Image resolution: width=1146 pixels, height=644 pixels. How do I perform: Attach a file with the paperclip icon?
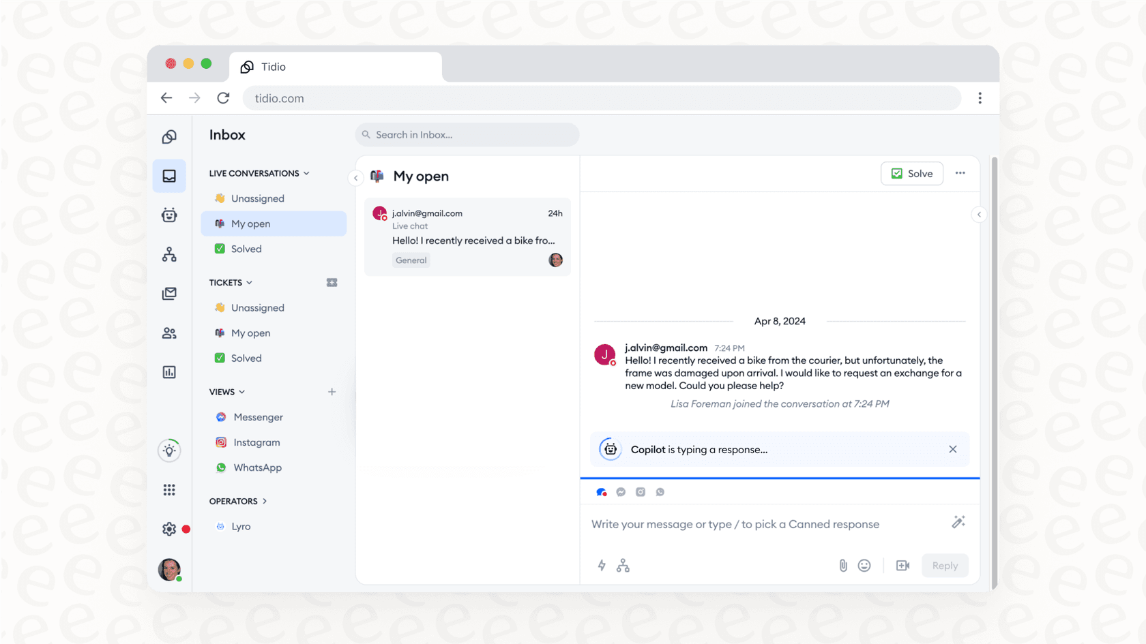pyautogui.click(x=843, y=565)
